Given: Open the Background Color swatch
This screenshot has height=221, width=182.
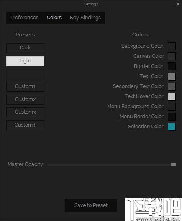Looking at the screenshot, I should point(172,46).
